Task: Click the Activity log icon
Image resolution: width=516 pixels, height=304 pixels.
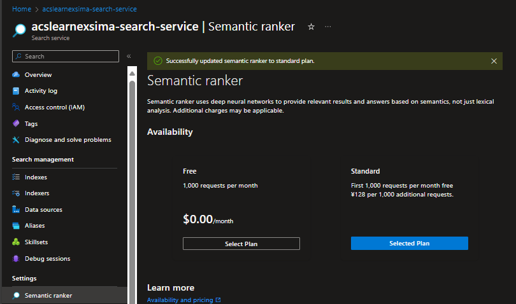Action: pos(16,91)
